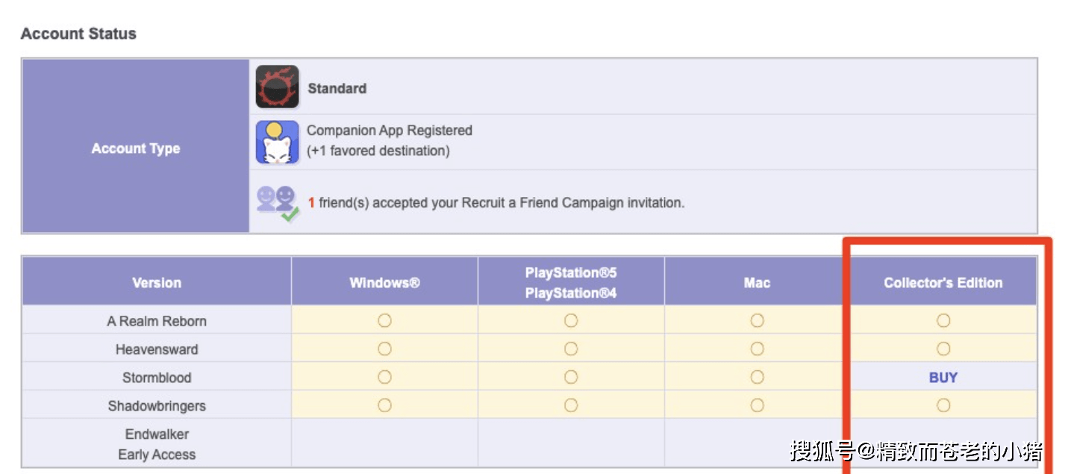Click the Heavensward Collector's Edition circle
This screenshot has width=1068, height=474.
click(x=943, y=349)
